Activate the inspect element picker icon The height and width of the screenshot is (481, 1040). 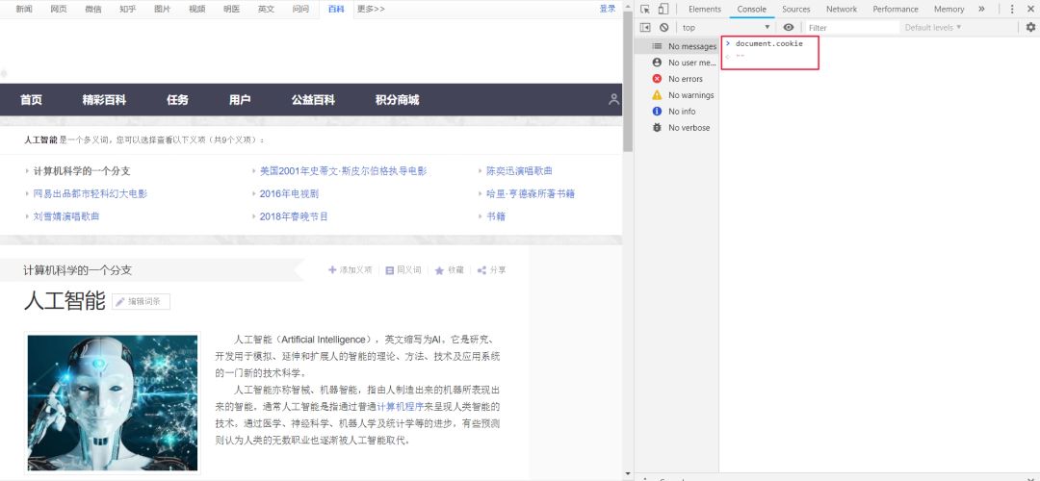pos(644,10)
